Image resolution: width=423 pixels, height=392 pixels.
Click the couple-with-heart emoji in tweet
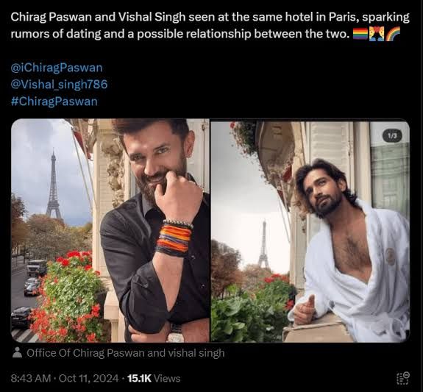377,34
